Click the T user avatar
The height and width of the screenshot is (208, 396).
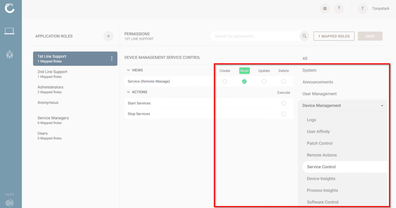[x=362, y=9]
